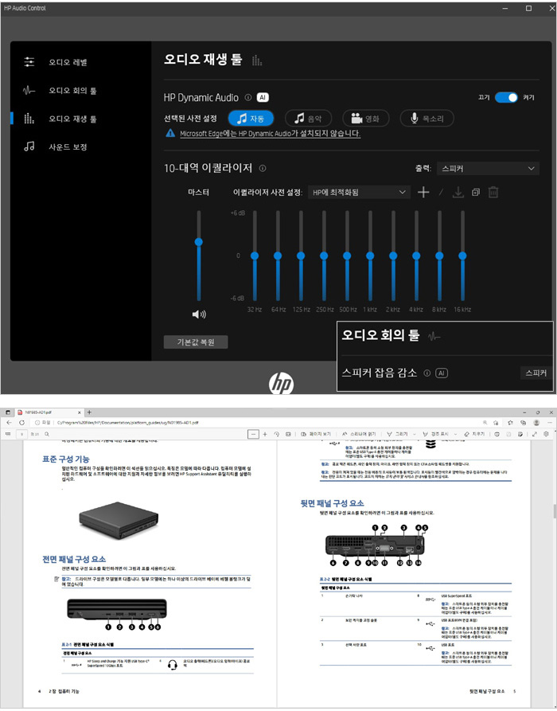Select the 지우기 eraser tool
Image resolution: width=557 pixels, height=711 pixels.
click(474, 435)
